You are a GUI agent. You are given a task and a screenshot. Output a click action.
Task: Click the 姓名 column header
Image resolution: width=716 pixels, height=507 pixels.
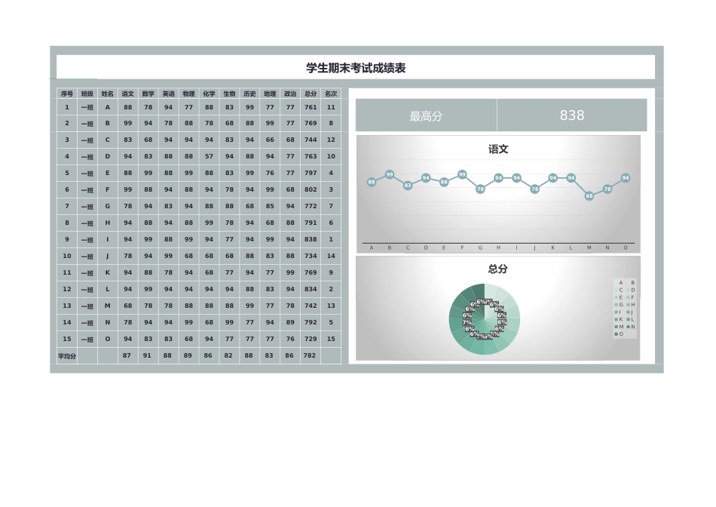point(107,94)
